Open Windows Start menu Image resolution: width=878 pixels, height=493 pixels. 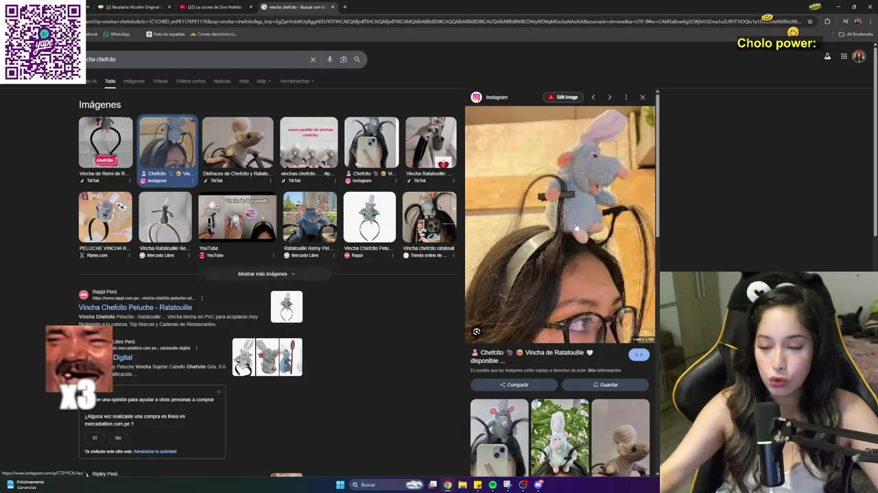click(340, 485)
